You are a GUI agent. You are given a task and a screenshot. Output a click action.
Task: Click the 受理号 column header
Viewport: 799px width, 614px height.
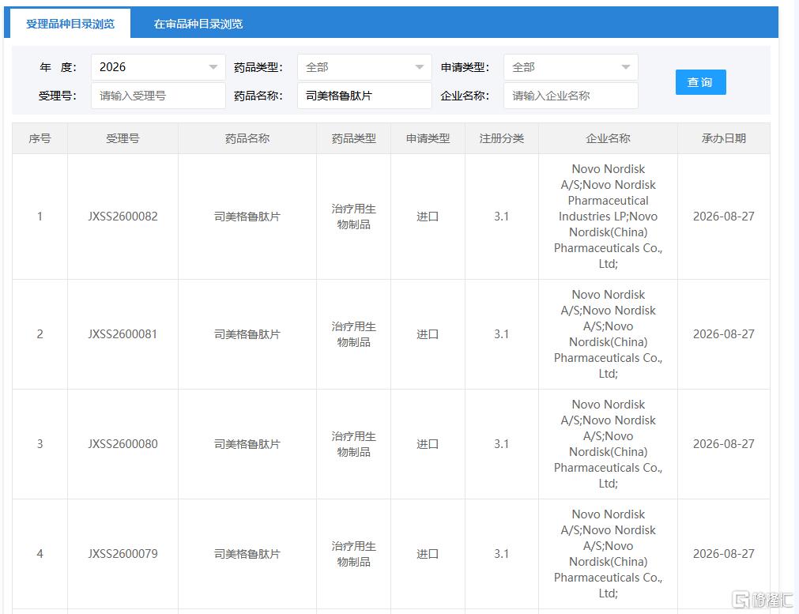pos(122,138)
